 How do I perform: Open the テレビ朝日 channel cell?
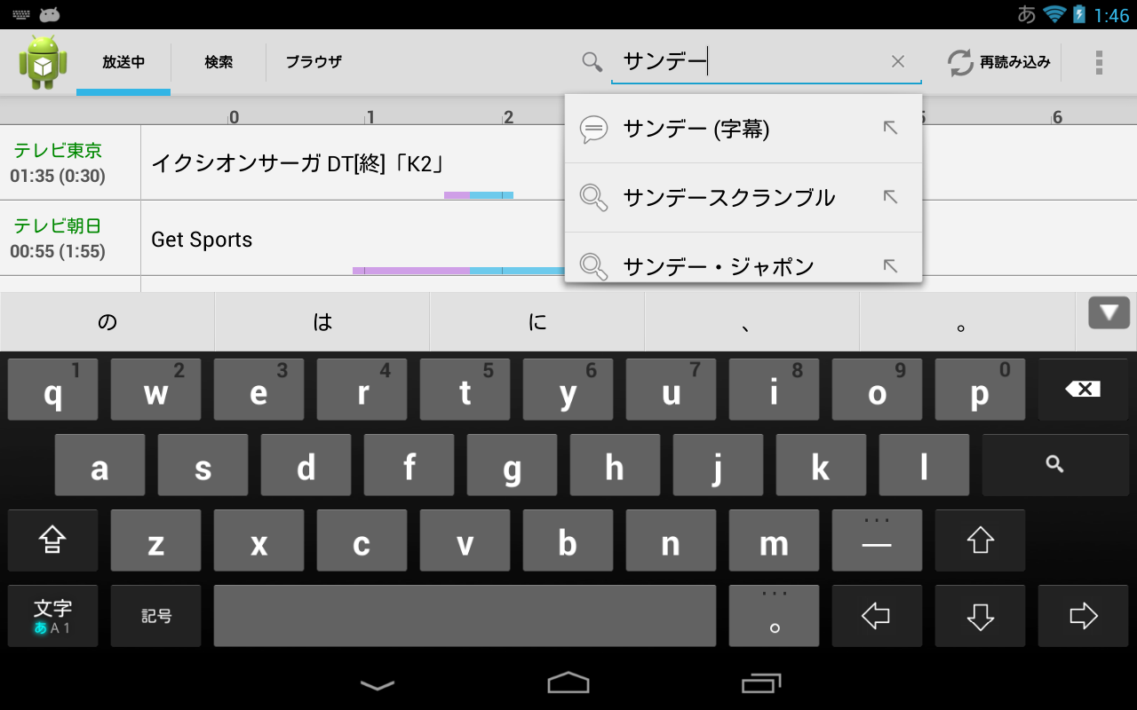point(70,238)
